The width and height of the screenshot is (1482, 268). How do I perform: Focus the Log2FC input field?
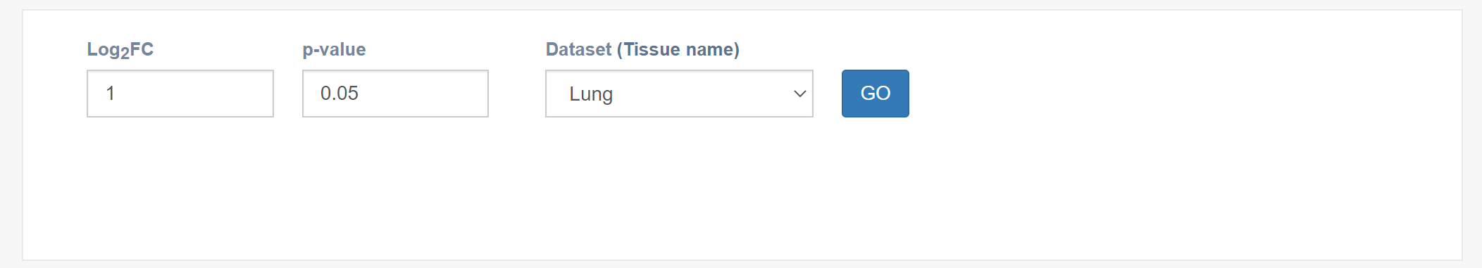tap(180, 94)
